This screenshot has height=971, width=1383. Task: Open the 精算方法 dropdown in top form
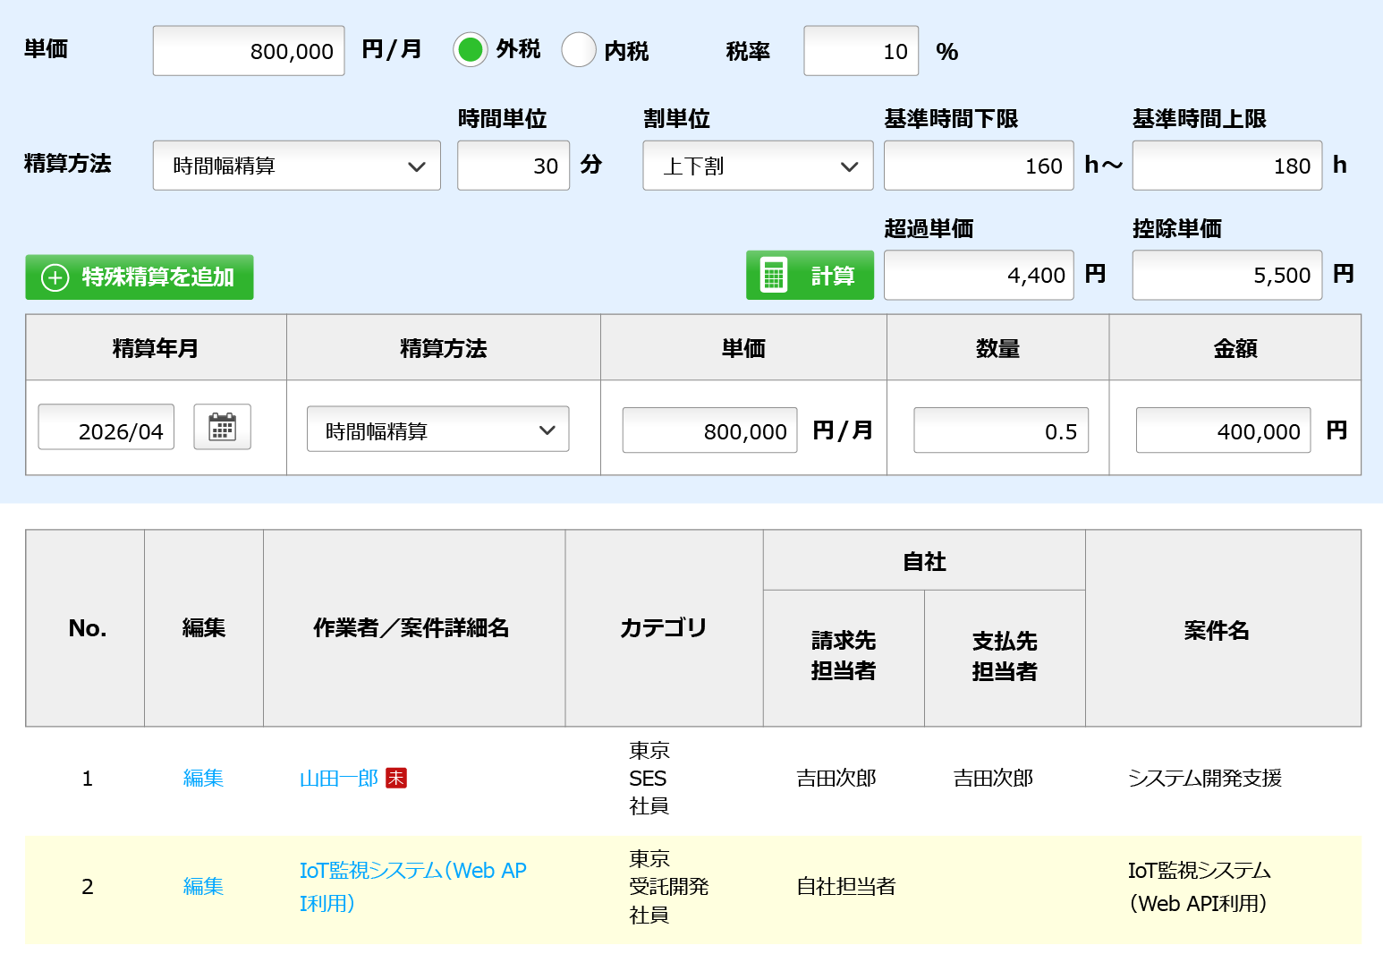[x=296, y=166]
